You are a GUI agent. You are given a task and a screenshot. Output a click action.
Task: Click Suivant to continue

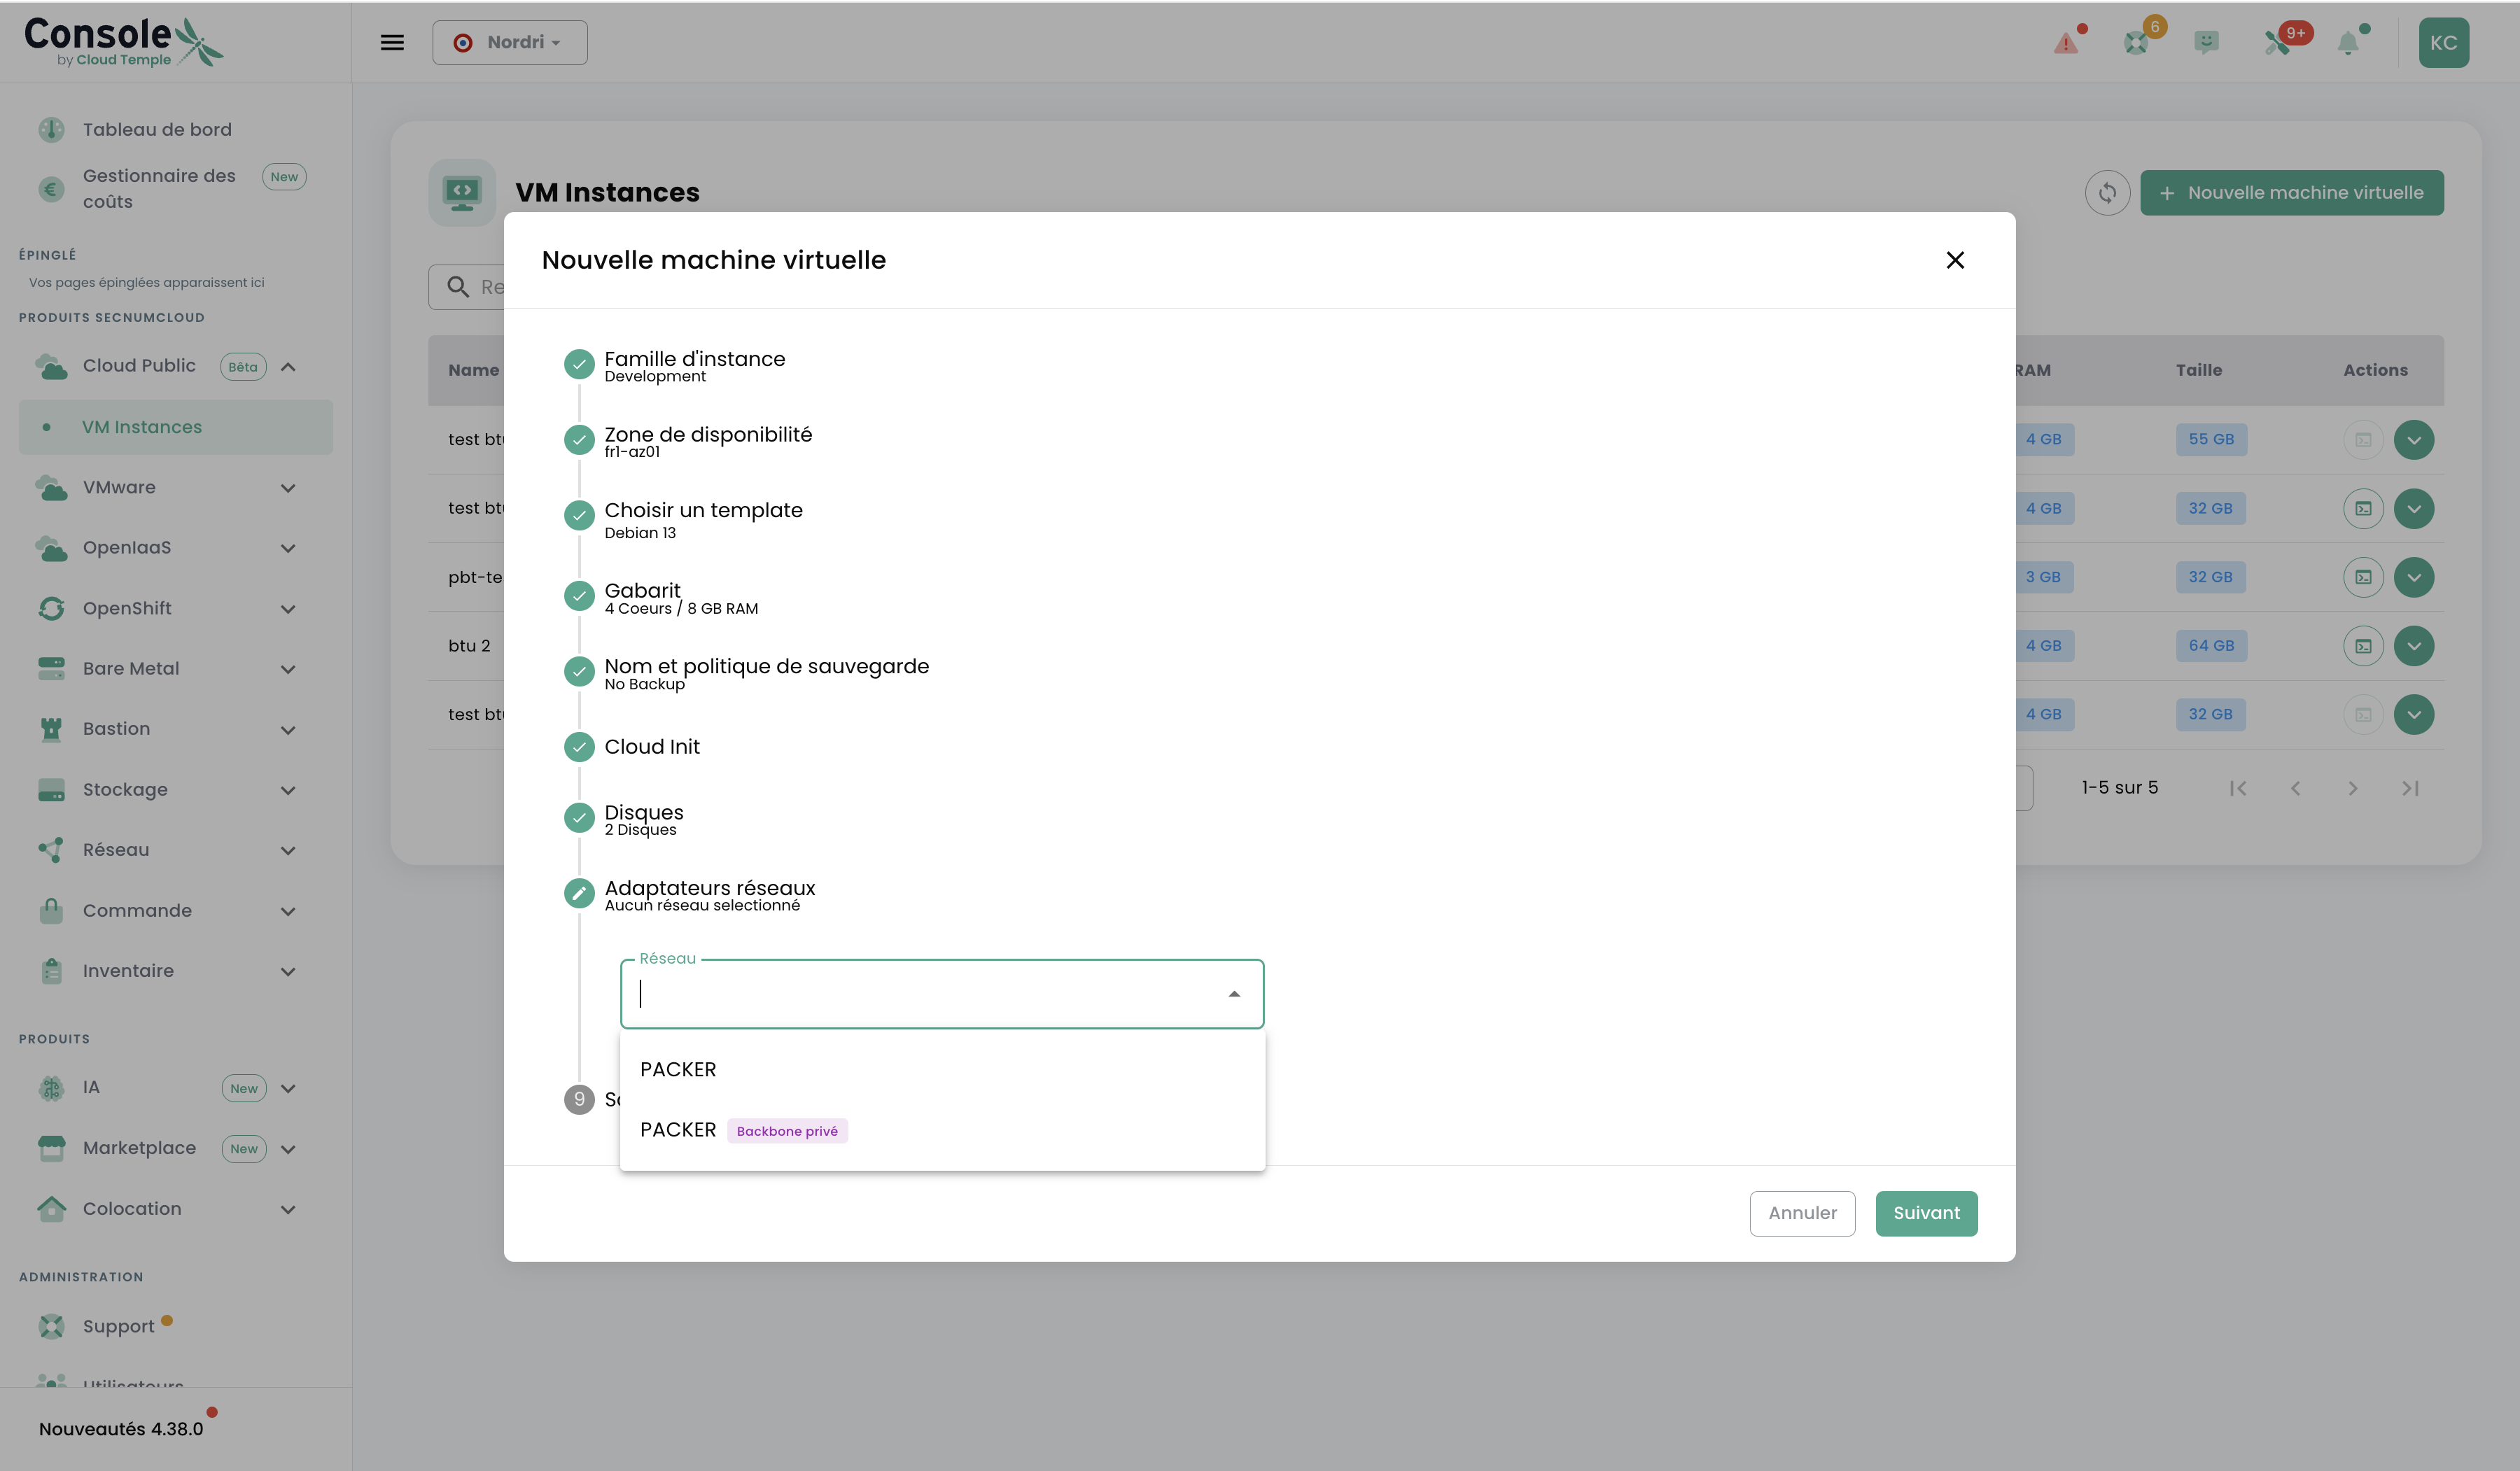(1926, 1213)
